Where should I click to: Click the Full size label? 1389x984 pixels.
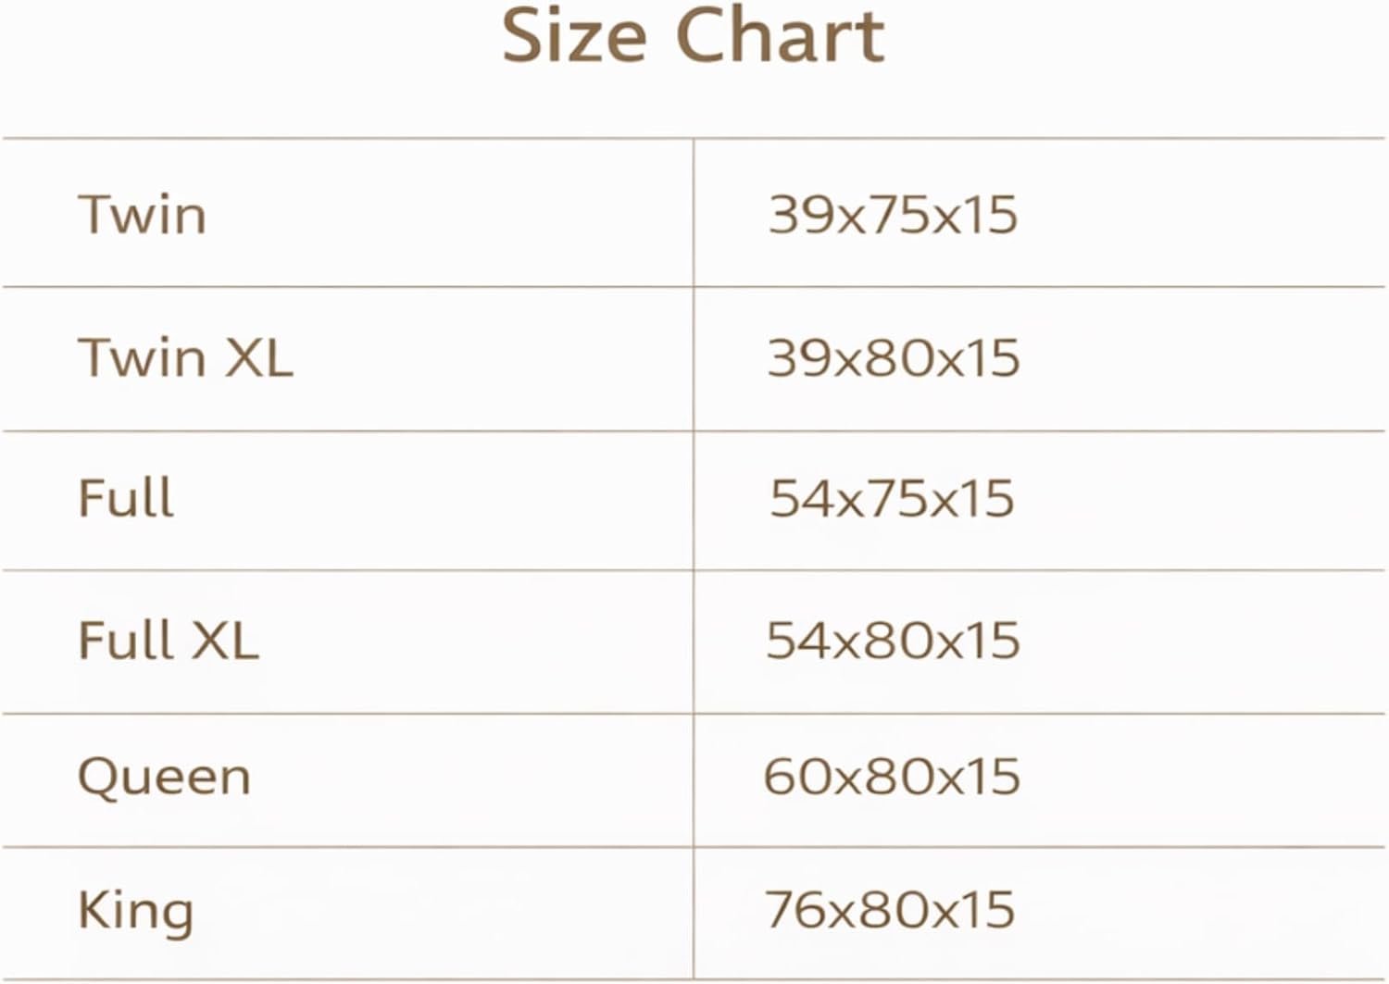[x=126, y=498]
